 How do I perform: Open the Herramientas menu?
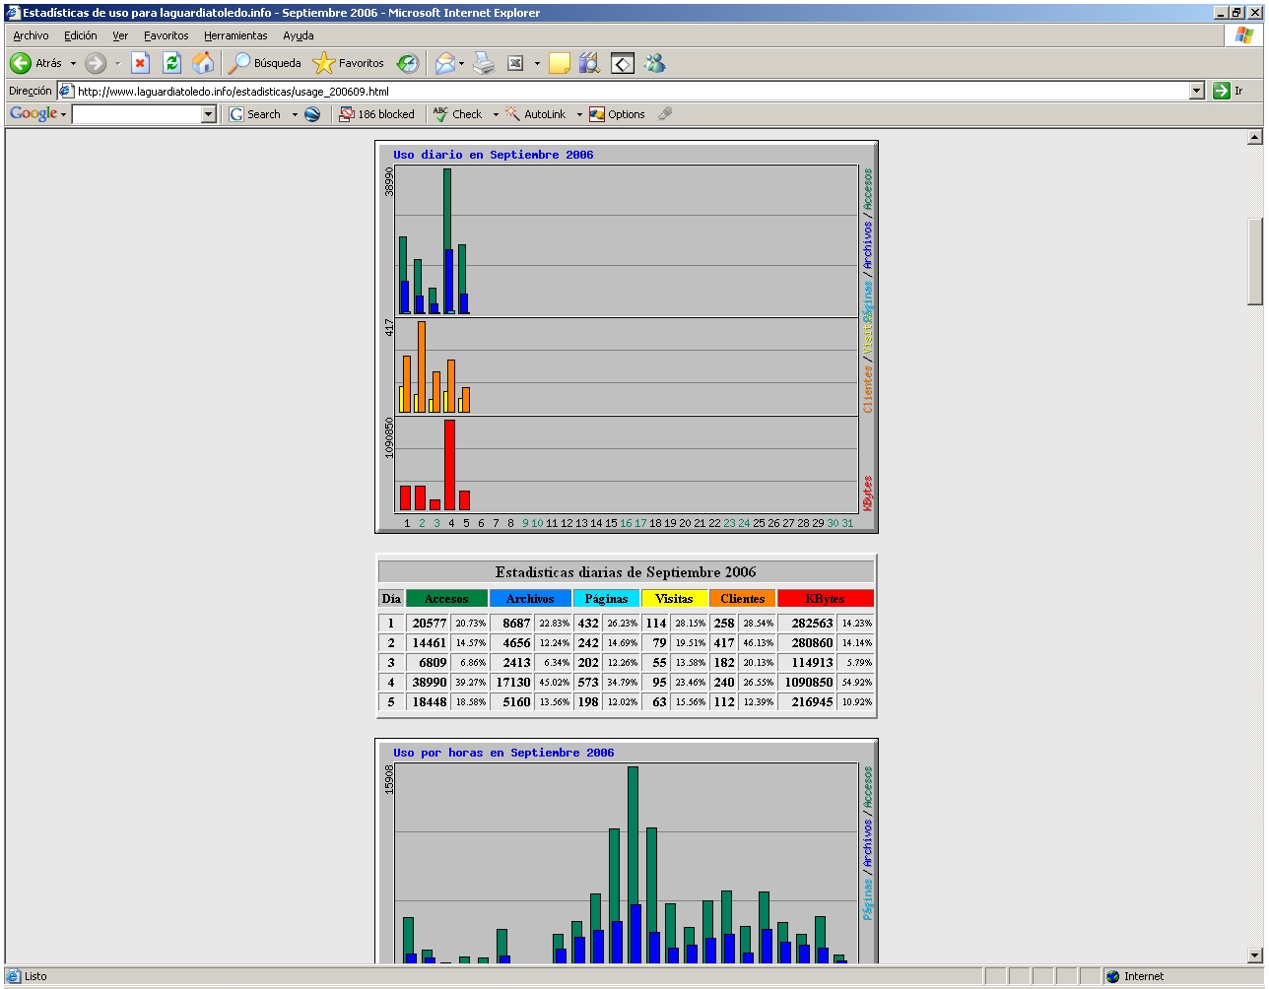[x=236, y=35]
